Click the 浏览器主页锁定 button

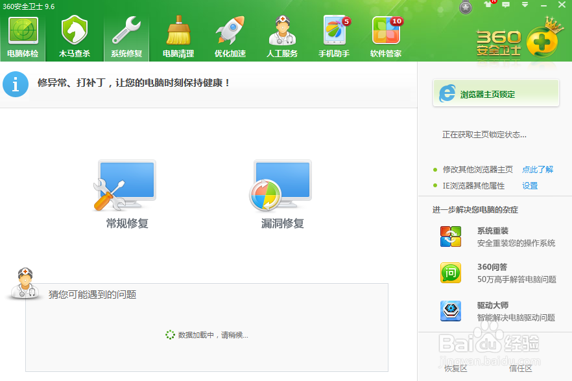click(495, 93)
